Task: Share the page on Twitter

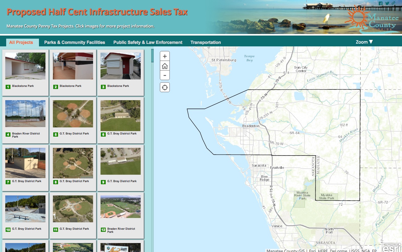Action: click(387, 3)
